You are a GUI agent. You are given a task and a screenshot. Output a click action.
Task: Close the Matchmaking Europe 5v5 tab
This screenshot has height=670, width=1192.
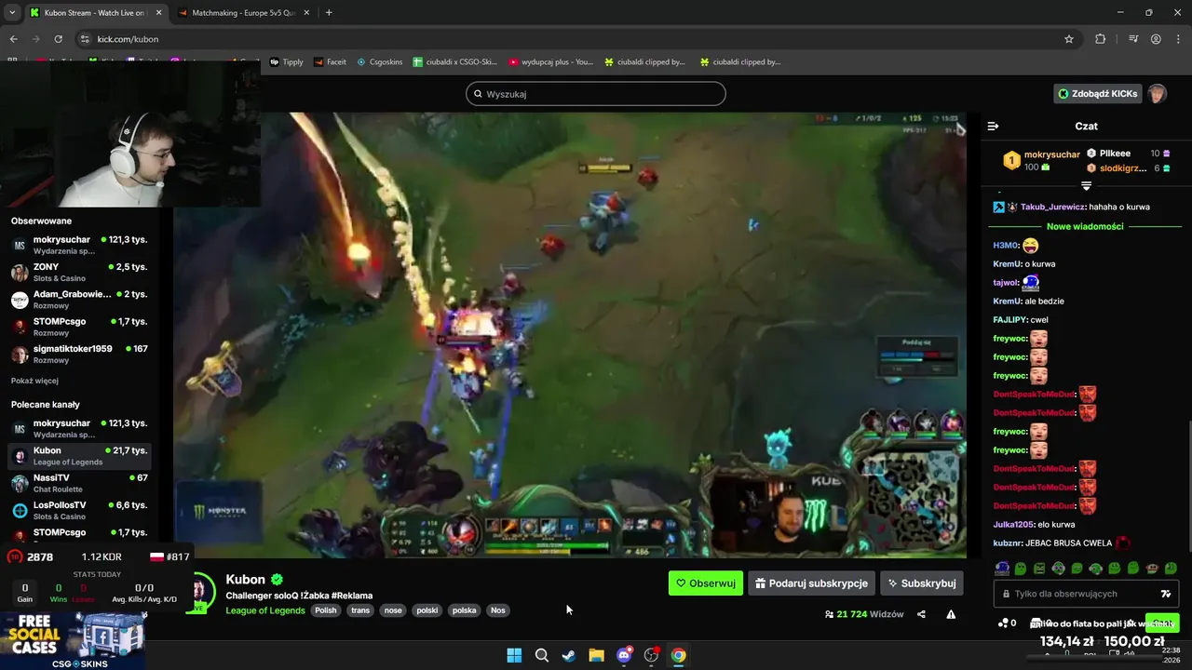point(308,12)
